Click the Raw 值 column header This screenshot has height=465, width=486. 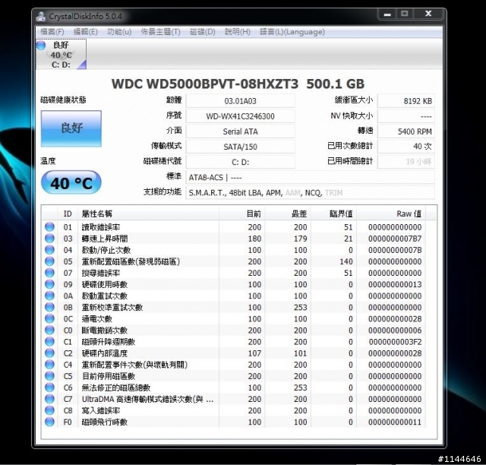click(x=391, y=214)
